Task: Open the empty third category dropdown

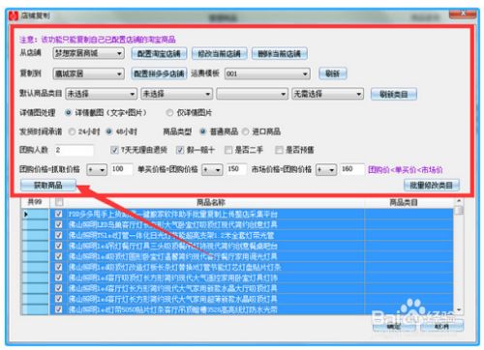Action: pyautogui.click(x=252, y=94)
